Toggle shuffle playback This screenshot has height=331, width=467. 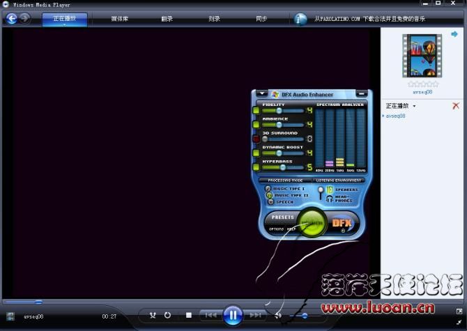(153, 315)
